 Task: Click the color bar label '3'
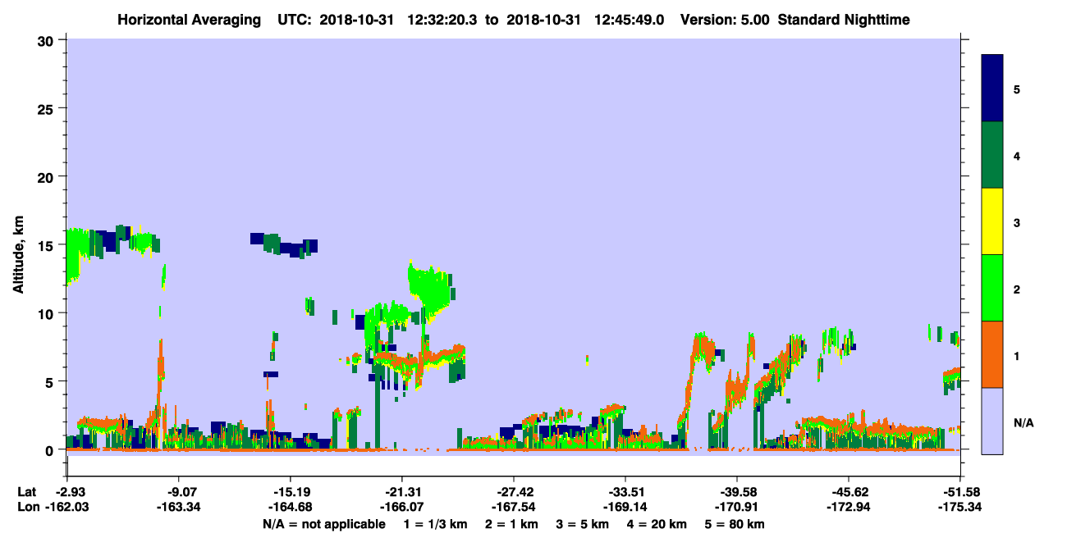(1017, 221)
